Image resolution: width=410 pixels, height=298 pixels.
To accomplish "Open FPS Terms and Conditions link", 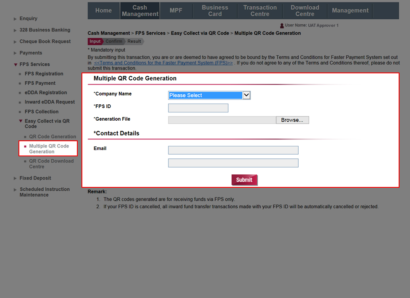I will [x=163, y=63].
